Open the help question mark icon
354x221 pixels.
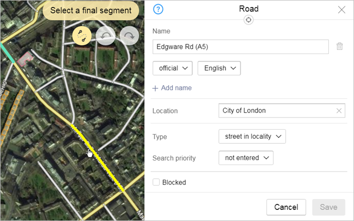coord(158,9)
